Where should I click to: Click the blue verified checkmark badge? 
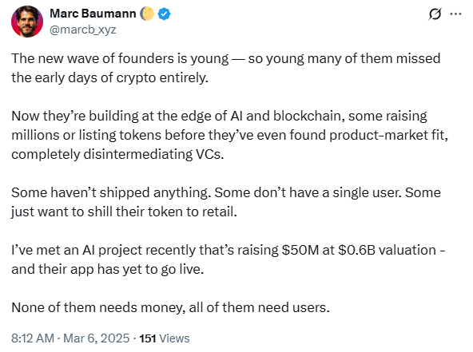point(164,14)
